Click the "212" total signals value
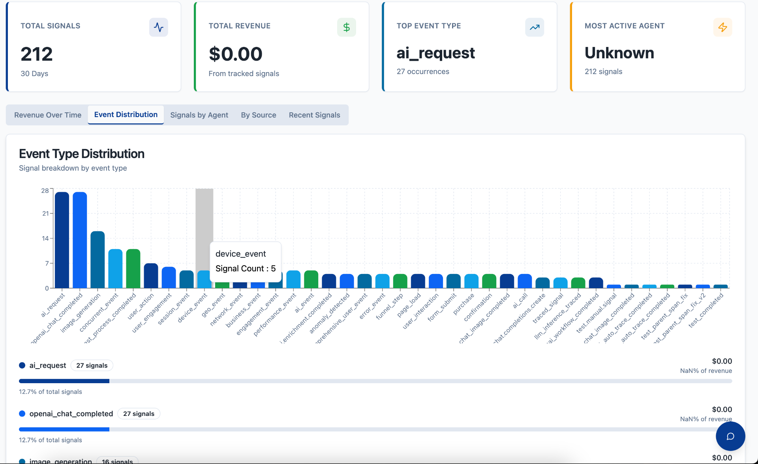Image resolution: width=758 pixels, height=464 pixels. 37,54
